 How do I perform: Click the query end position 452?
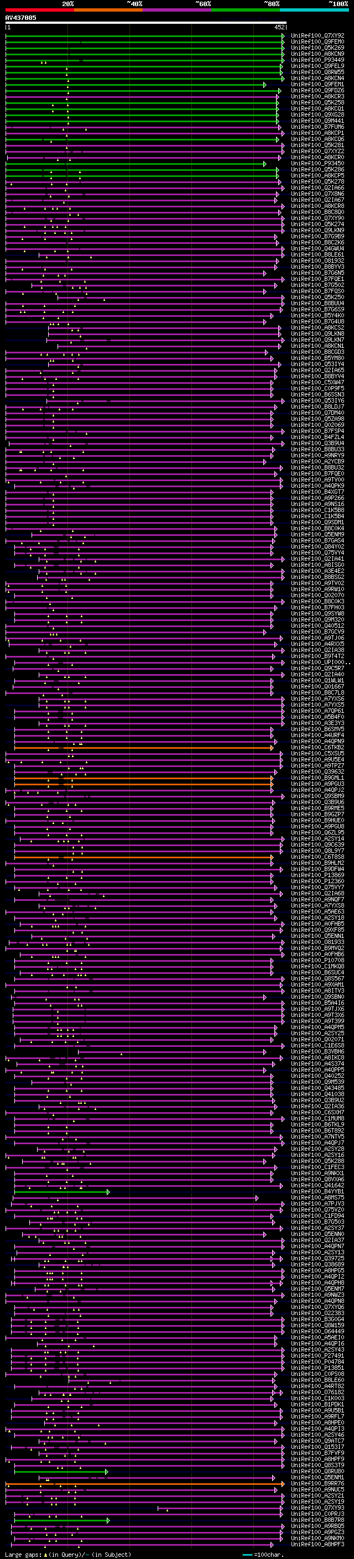point(279,27)
